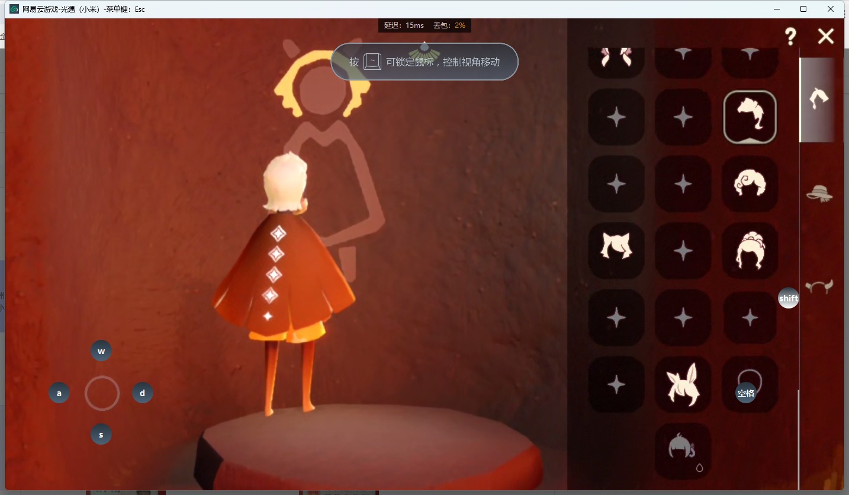Open the question mark help icon
The image size is (849, 495).
(790, 37)
